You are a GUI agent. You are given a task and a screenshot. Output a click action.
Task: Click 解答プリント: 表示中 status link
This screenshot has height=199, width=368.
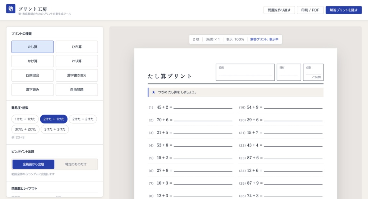[x=264, y=39]
